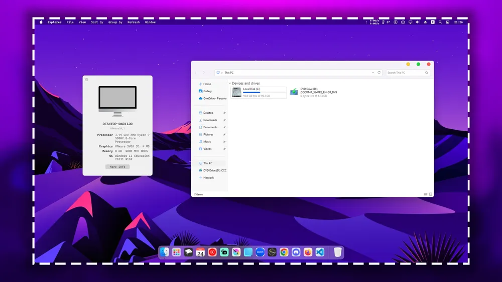Open the View menu in menu bar
The image size is (502, 282).
click(82, 22)
